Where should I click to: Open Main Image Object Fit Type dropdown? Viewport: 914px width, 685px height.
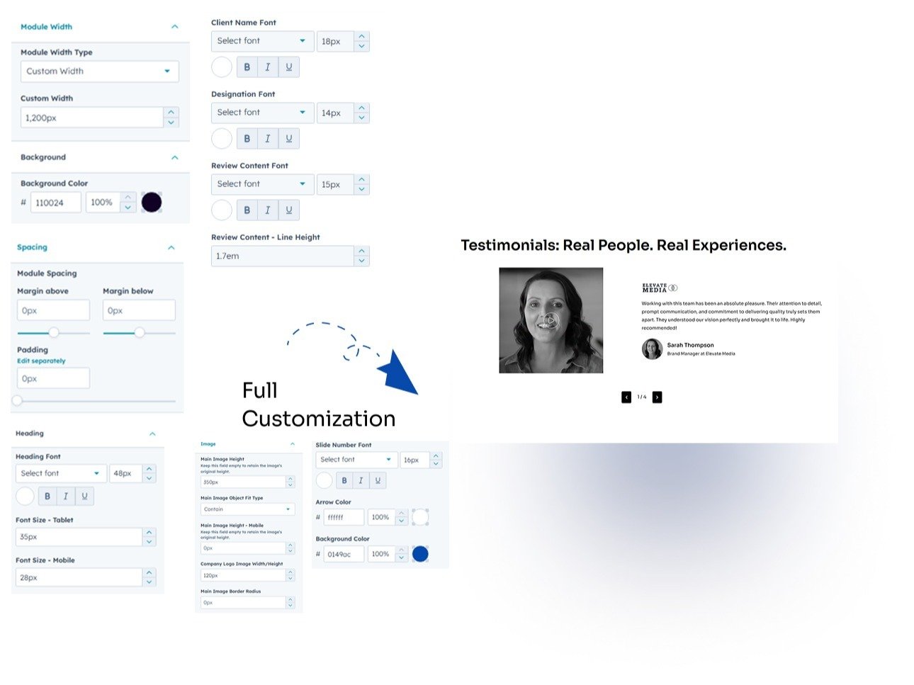coord(247,509)
